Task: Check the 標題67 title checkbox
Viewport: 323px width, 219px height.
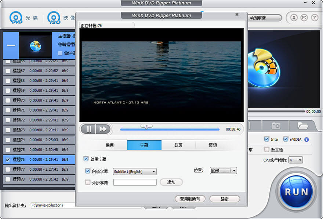Action: coord(8,71)
